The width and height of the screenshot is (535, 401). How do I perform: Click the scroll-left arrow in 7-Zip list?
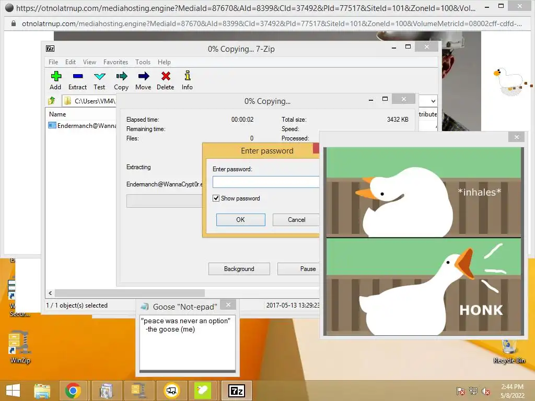pos(50,293)
